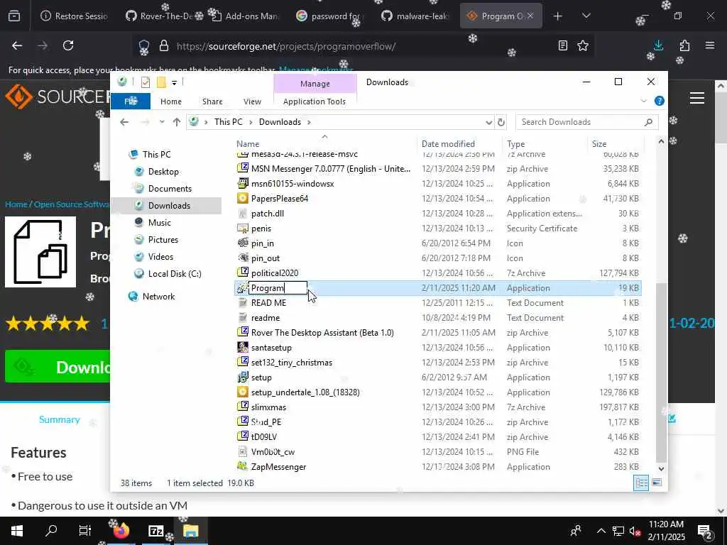The image size is (727, 545).
Task: Go back in Explorer navigation
Action: 124,122
